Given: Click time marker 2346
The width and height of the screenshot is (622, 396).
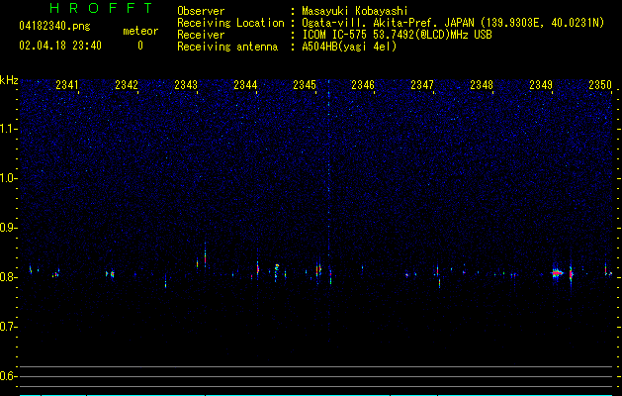Looking at the screenshot, I should 363,85.
